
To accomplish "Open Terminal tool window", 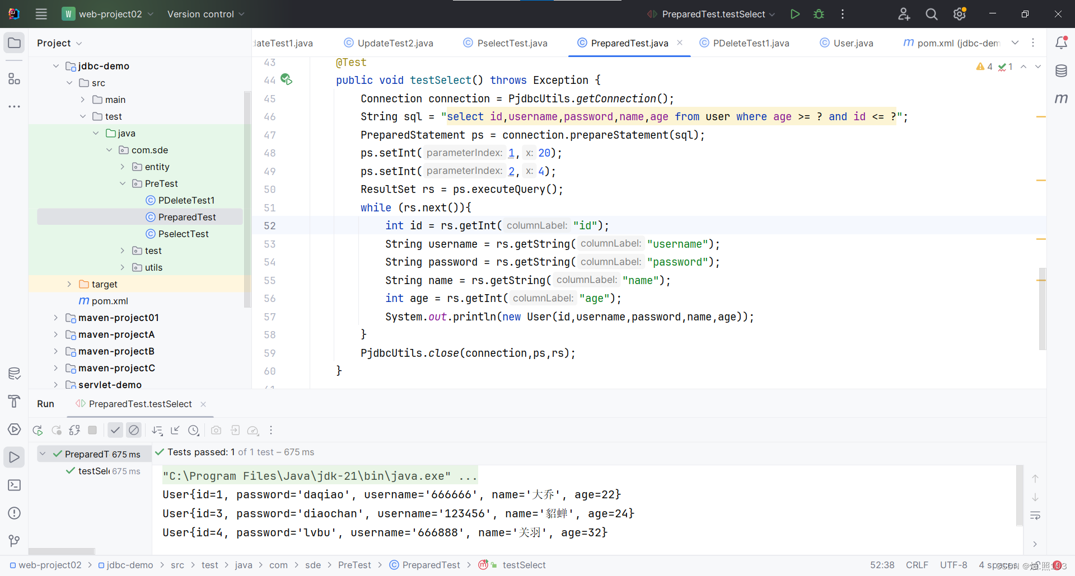I will tap(14, 485).
